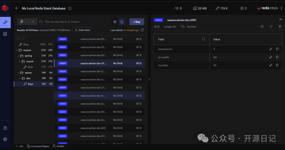The height and width of the screenshot is (150, 285).
Task: Open the Profiler tab
Action: pos(59,146)
